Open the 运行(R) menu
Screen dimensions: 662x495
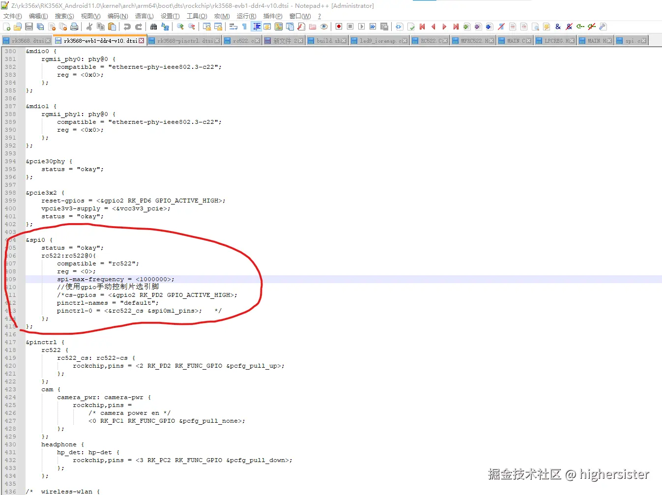pos(246,16)
